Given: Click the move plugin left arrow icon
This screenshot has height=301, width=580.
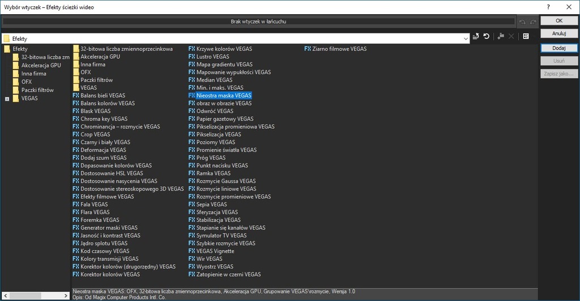Looking at the screenshot, I should tap(522, 22).
